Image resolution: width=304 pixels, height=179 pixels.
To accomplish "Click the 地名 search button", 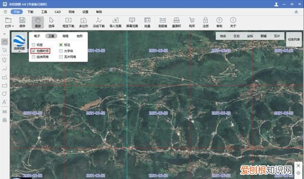I will pyautogui.click(x=223, y=36).
